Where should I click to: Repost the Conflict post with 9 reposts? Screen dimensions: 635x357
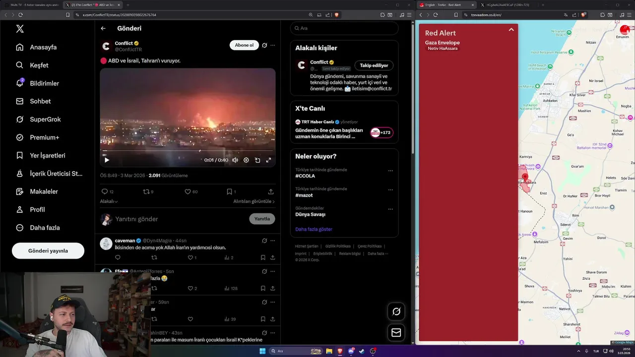(146, 191)
